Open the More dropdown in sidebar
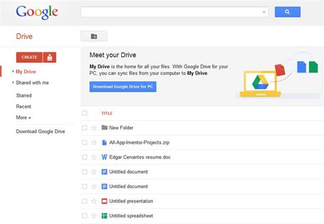324x224 pixels. pos(24,117)
